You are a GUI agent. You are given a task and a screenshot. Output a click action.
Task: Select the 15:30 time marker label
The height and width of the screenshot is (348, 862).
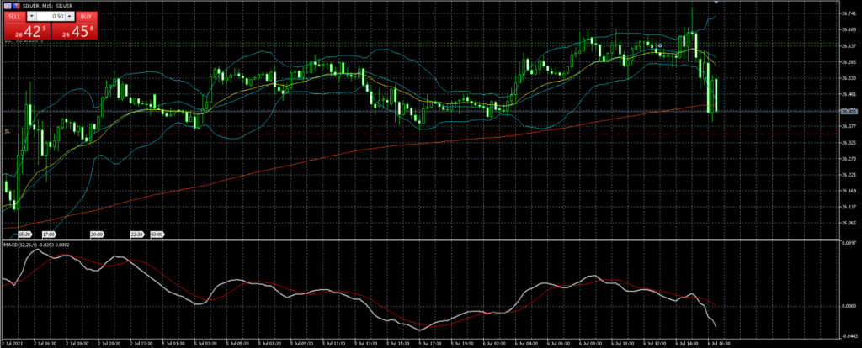(25, 234)
